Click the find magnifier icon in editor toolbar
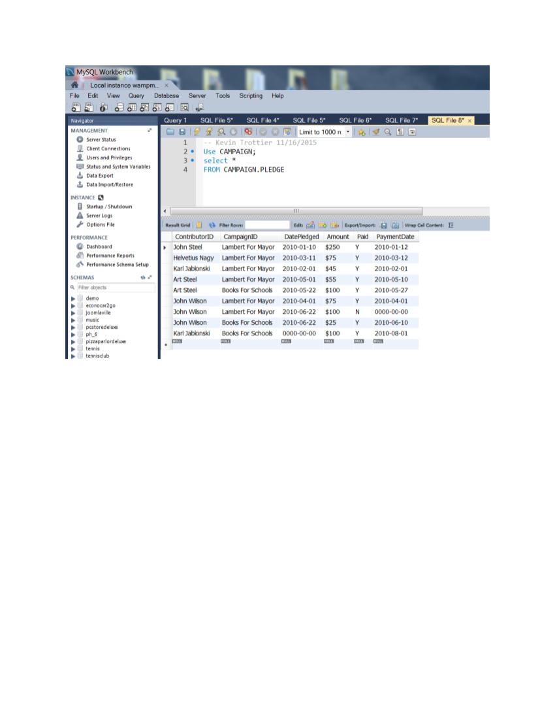 pyautogui.click(x=388, y=132)
